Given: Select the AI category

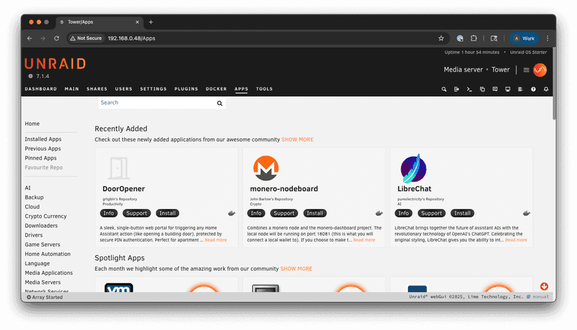Looking at the screenshot, I should (x=27, y=188).
